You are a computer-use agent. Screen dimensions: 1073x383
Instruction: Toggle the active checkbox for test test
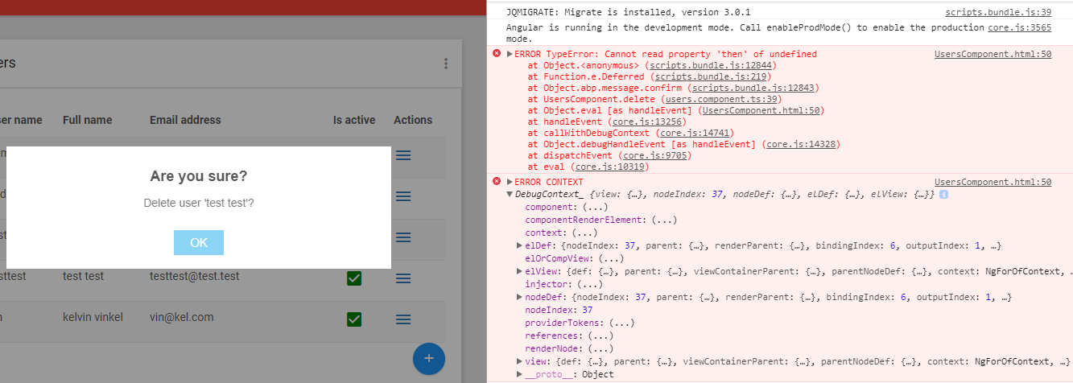click(353, 278)
